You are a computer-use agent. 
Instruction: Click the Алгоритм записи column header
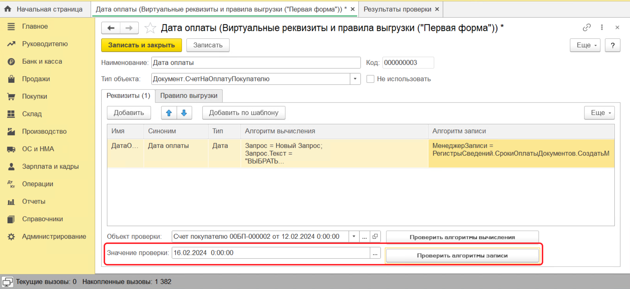[x=521, y=131]
